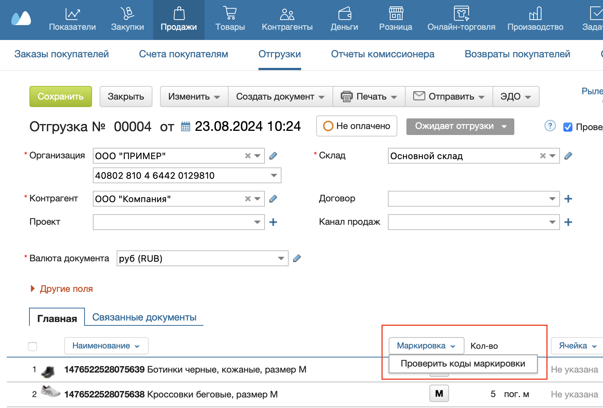603x408 pixels.
Task: Click the Канал продаж input field
Action: tap(474, 222)
